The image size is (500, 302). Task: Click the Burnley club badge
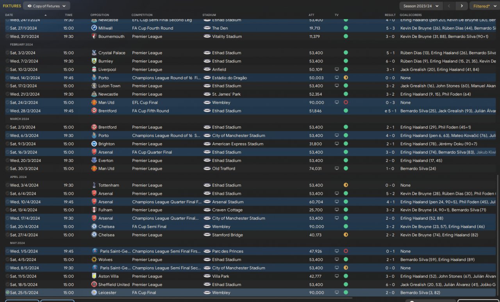(94, 61)
